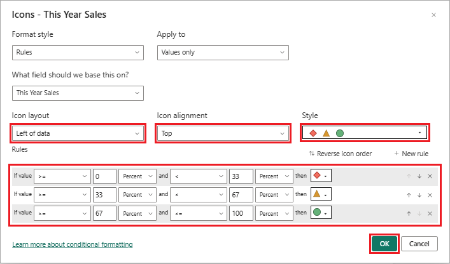Open the Apply to dropdown
Screen dimensions: 450x264
click(x=223, y=52)
